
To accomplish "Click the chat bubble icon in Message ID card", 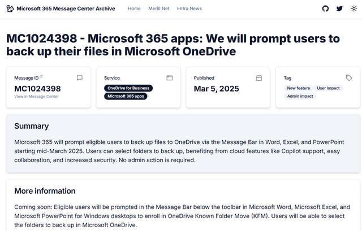I will click(79, 78).
